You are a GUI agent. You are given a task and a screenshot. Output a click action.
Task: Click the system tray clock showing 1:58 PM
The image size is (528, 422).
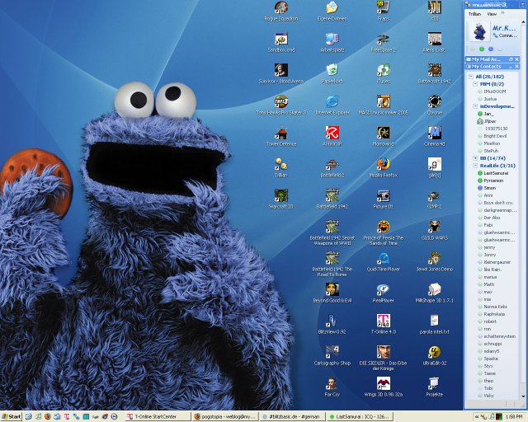pos(513,416)
